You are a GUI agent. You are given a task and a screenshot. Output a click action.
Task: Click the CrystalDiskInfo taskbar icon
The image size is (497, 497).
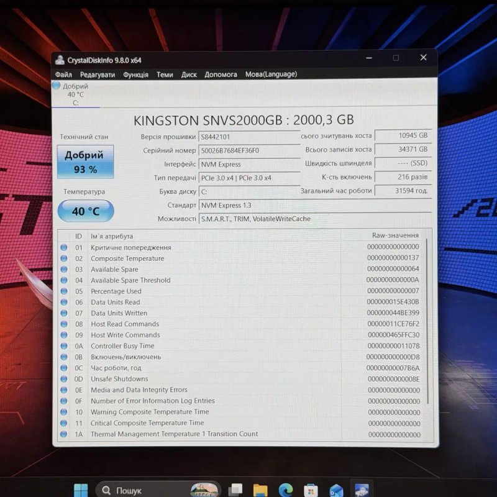362,490
